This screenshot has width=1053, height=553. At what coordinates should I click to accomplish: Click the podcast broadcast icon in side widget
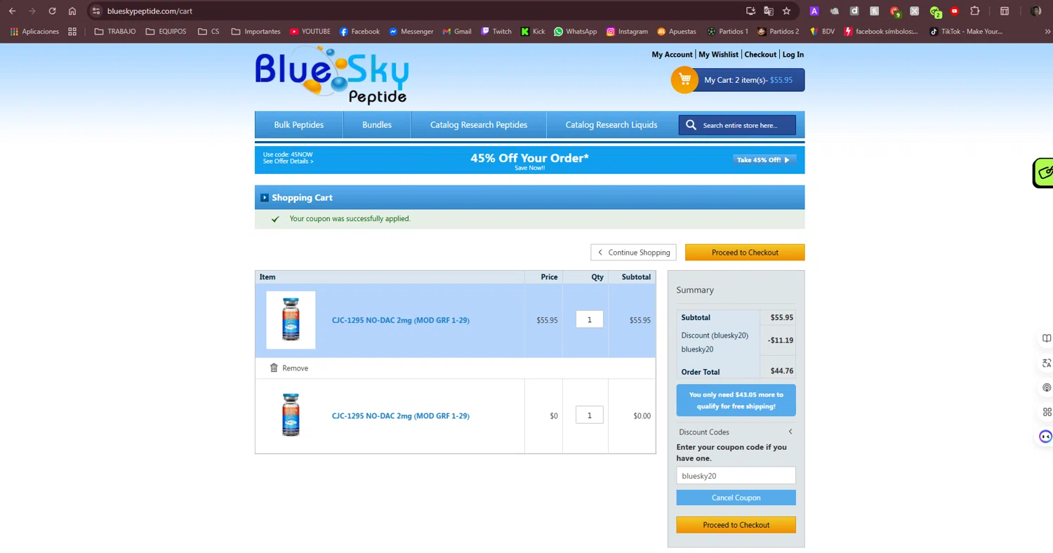tap(1047, 387)
